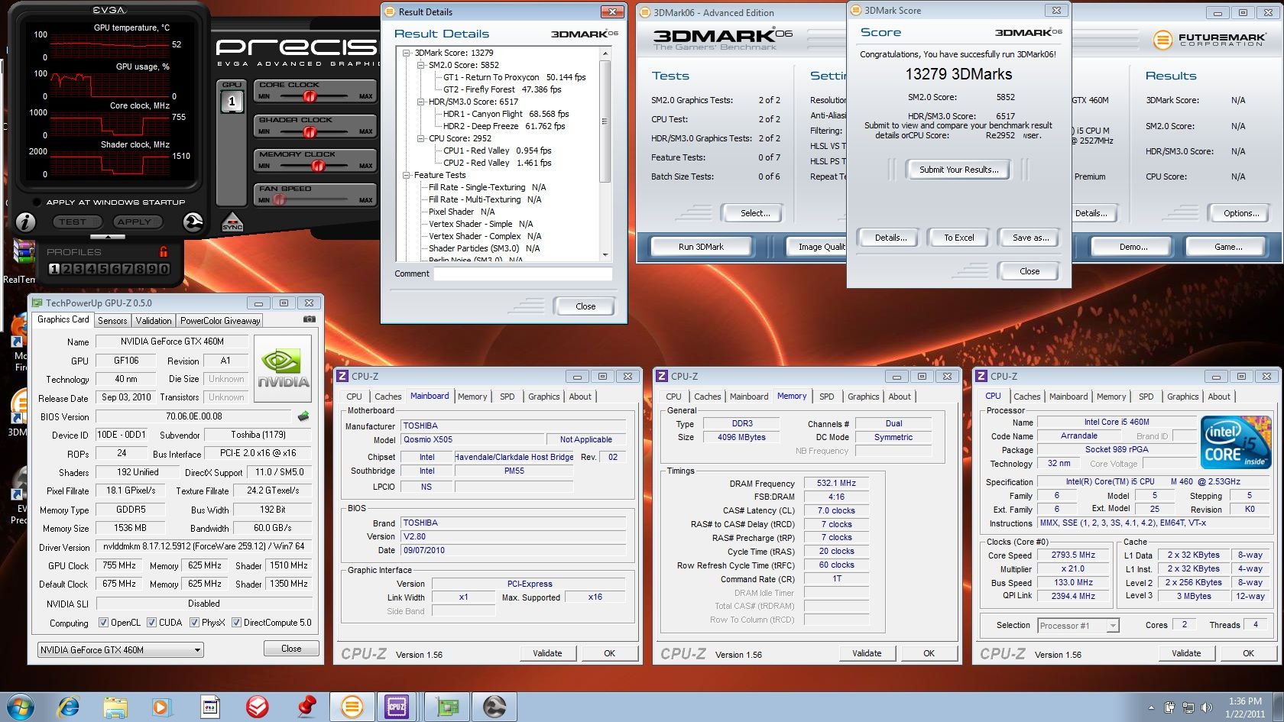Toggle the PhysX checkbox in GPU-Z

click(x=194, y=623)
